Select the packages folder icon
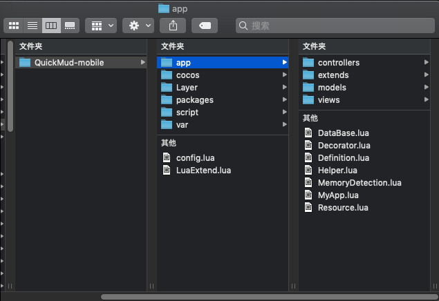This screenshot has width=439, height=301. (166, 100)
